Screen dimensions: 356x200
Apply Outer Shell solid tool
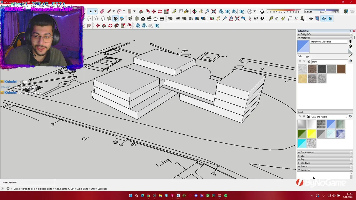(x=170, y=19)
